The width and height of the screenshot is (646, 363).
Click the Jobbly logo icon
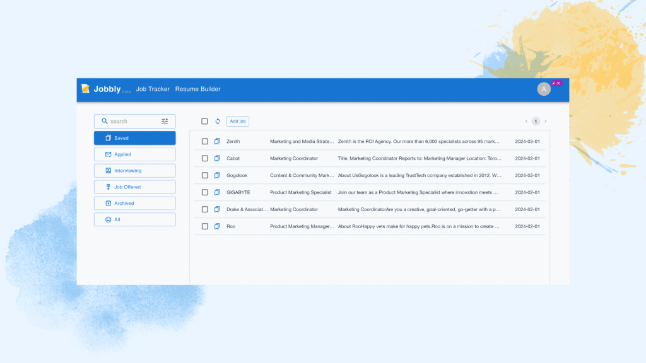pos(86,89)
